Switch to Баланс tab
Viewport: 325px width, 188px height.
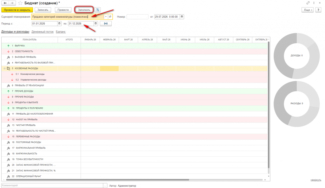coord(61,32)
